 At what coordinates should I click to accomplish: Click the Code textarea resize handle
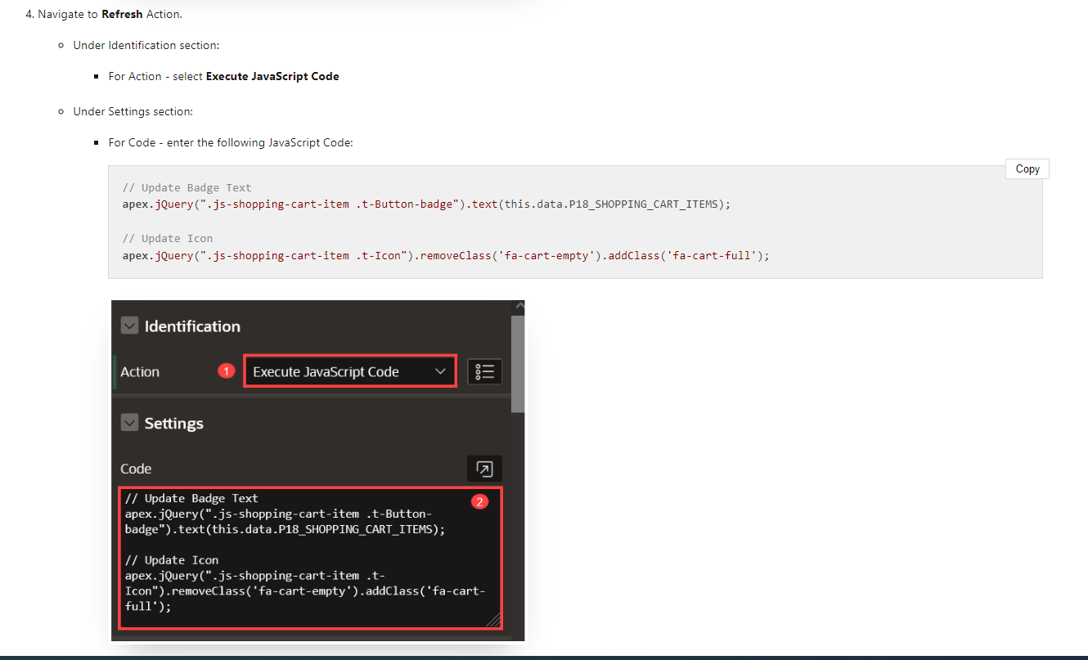point(493,621)
